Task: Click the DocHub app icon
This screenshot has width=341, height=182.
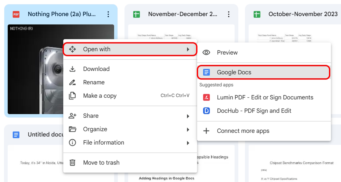Action: click(x=207, y=111)
